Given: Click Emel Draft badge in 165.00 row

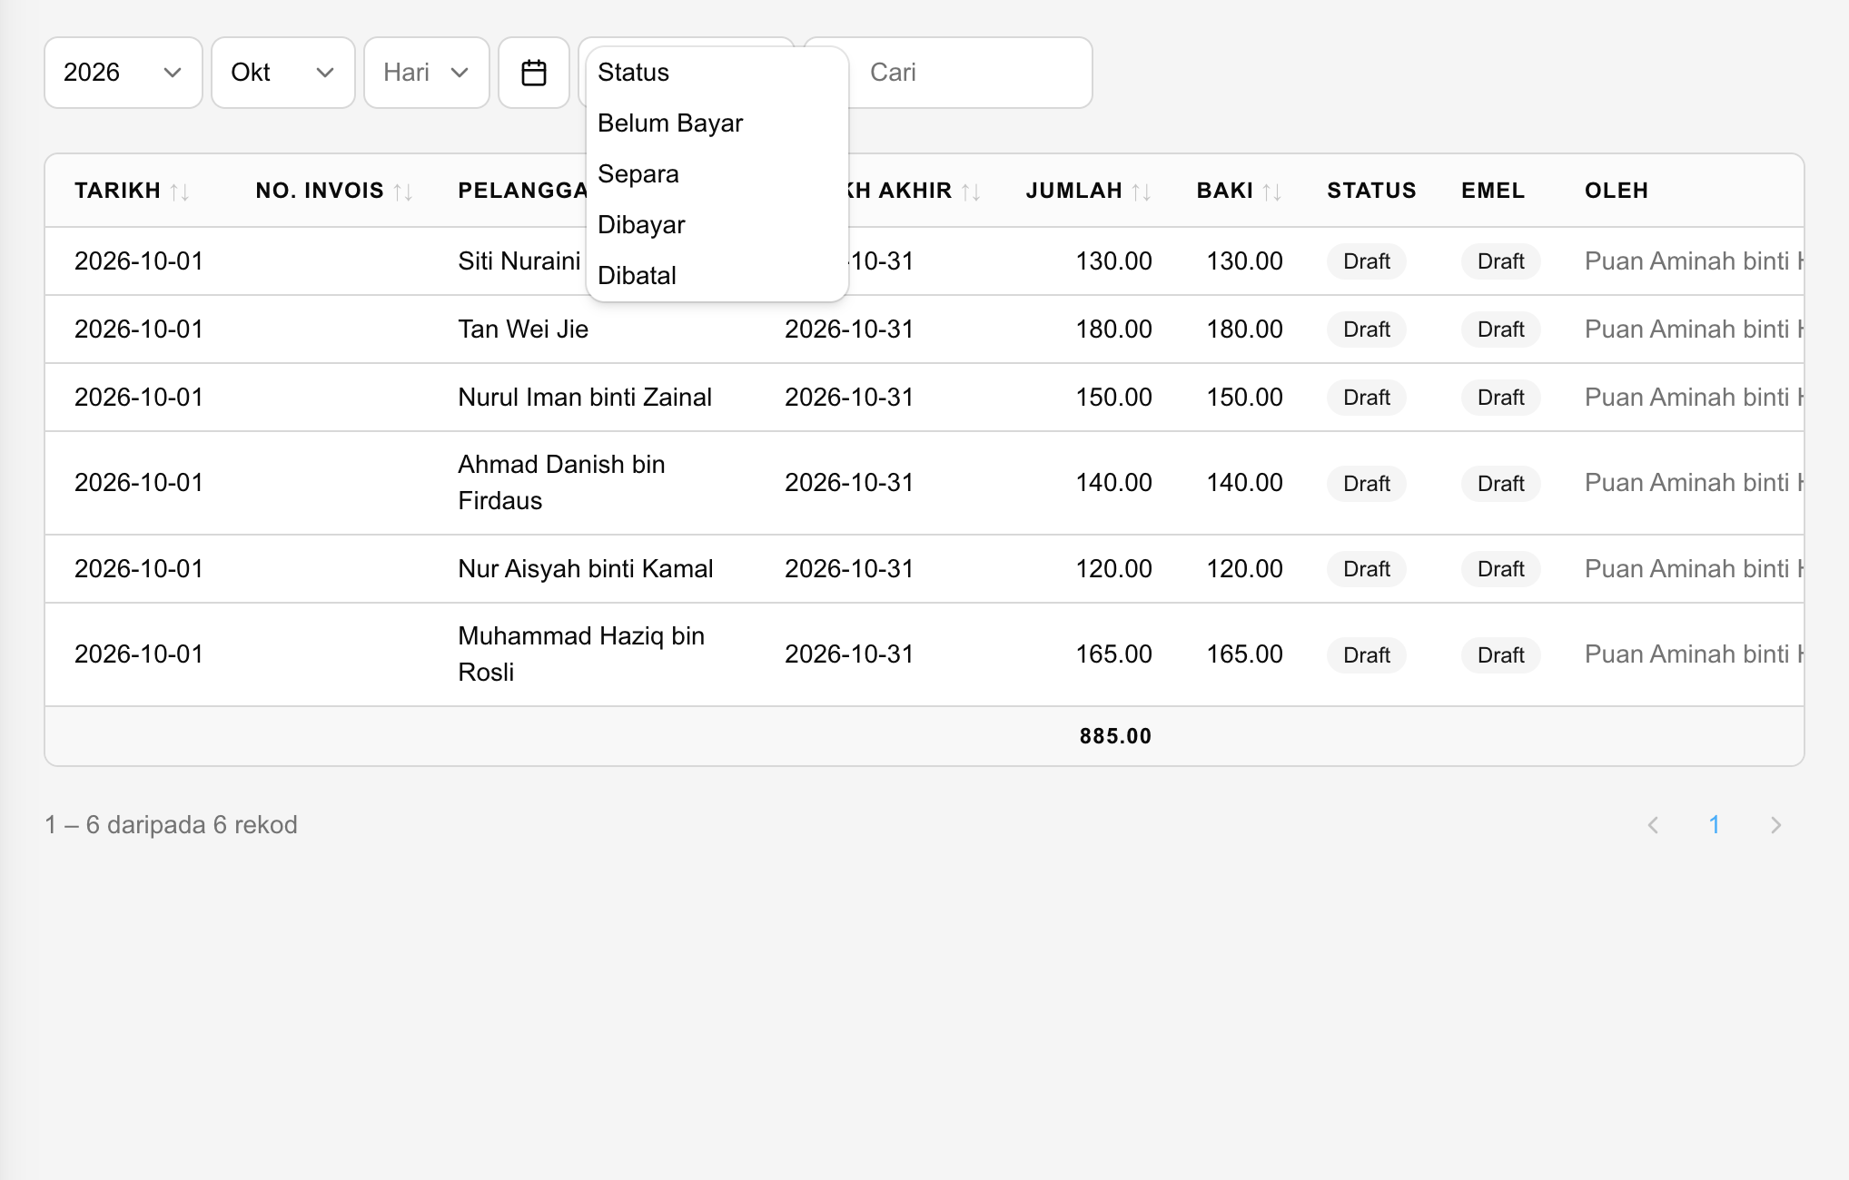Looking at the screenshot, I should tap(1501, 655).
